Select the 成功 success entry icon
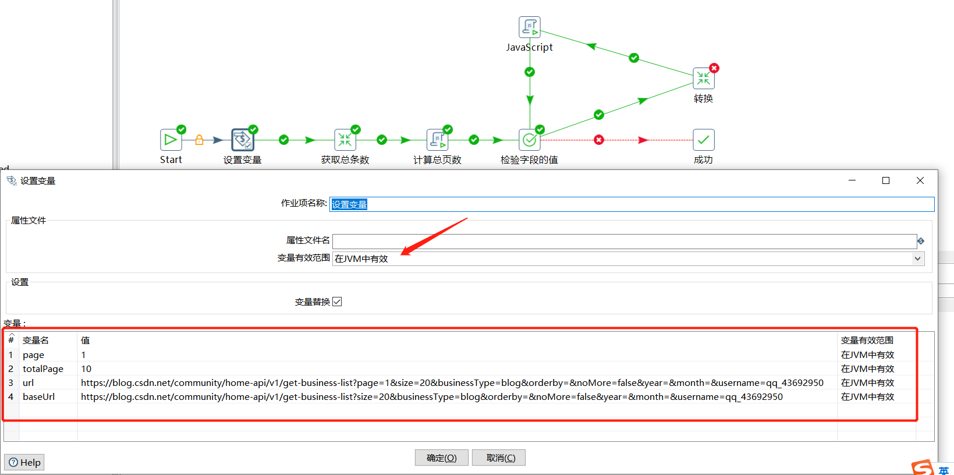 coord(703,140)
